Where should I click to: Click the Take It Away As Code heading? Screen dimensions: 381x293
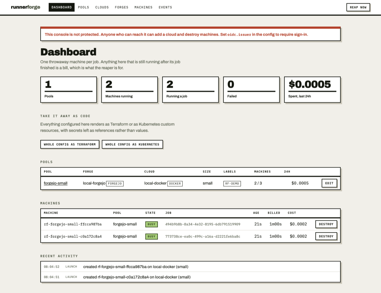click(65, 116)
